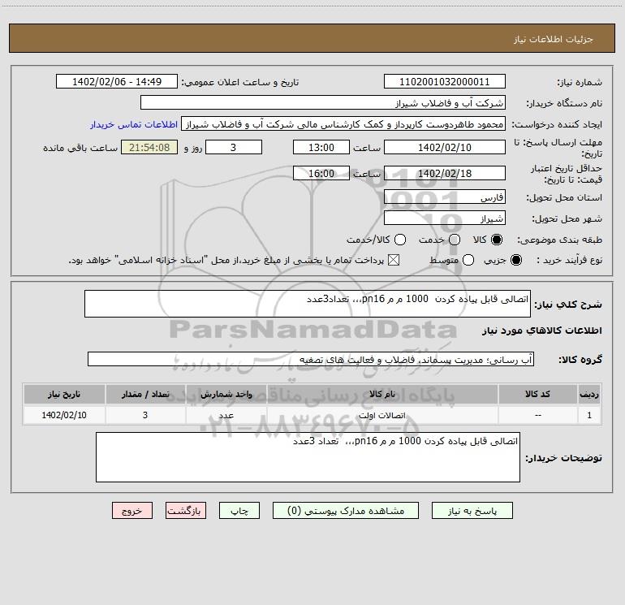The height and width of the screenshot is (605, 625).
Task: Click the -- item code cell
Action: click(537, 415)
